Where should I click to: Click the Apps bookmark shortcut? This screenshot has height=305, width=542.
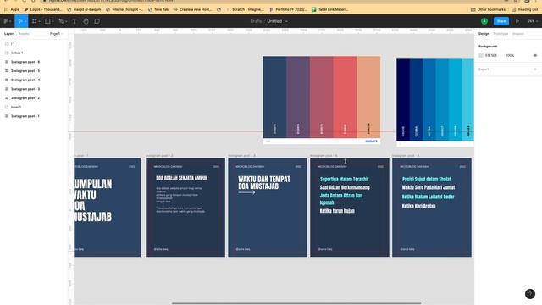click(x=11, y=9)
